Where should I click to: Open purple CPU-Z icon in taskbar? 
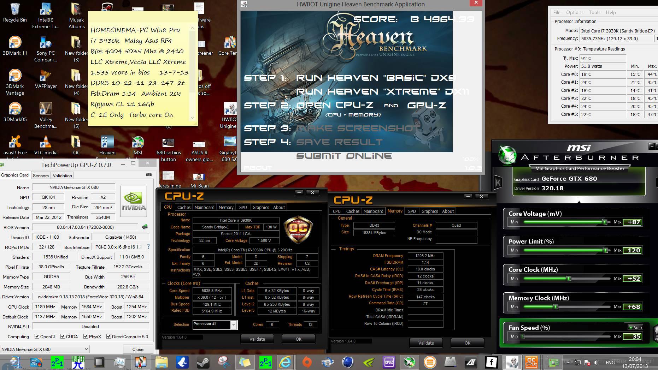click(389, 362)
